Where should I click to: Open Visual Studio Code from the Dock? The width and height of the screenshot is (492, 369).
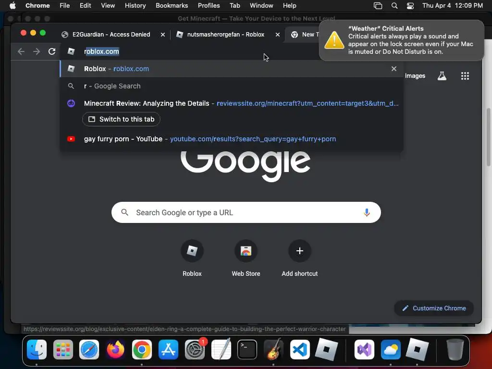(300, 349)
